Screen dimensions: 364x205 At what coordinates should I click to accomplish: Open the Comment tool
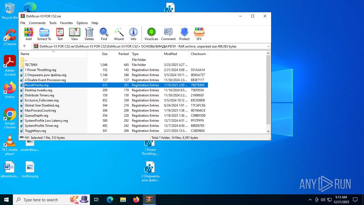point(168,34)
